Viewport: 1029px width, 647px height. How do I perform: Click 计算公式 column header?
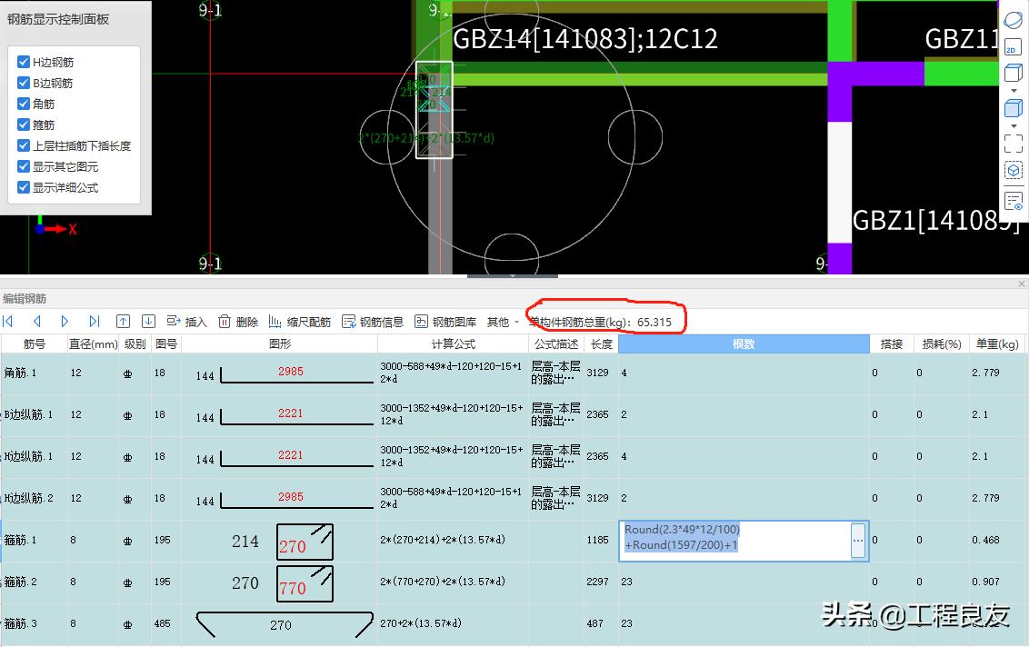coord(453,343)
